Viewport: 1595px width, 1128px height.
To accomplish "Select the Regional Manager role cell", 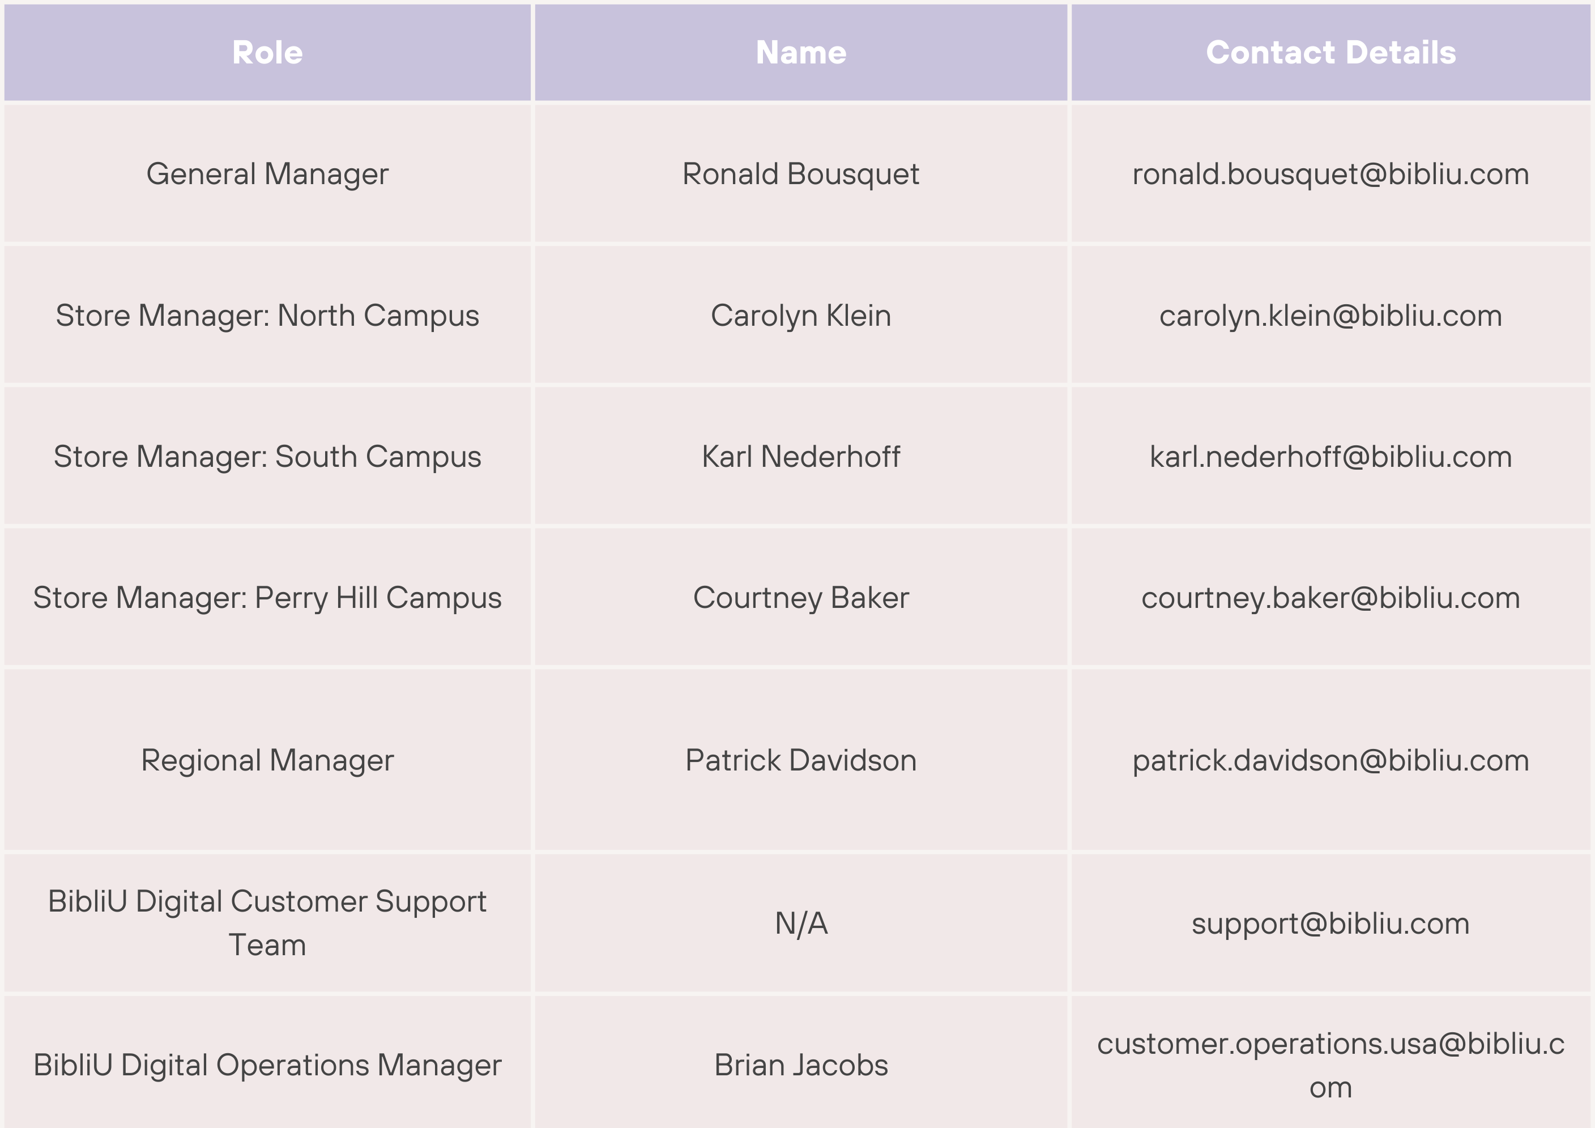I will pos(267,760).
